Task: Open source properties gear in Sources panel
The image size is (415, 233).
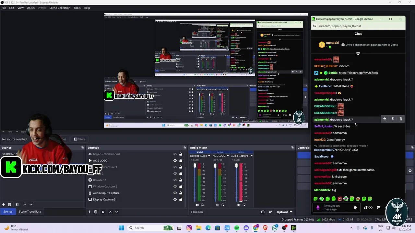Action: (103, 212)
